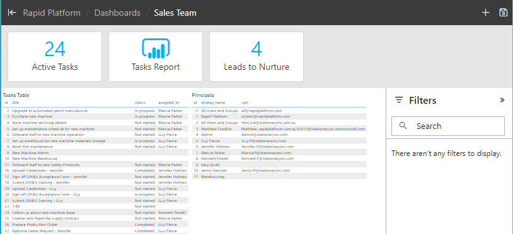Select 'Finalise new Paperclip supply contract'

pos(96,218)
